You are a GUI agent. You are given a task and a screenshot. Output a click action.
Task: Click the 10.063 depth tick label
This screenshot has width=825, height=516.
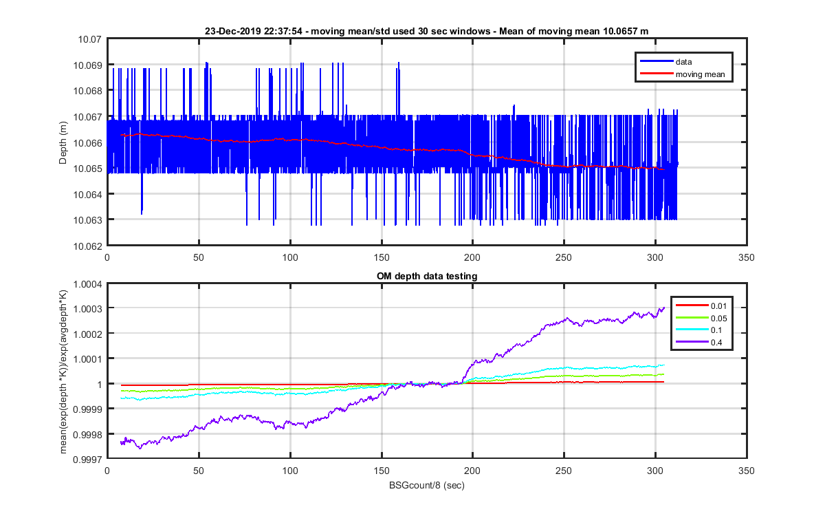[89, 219]
